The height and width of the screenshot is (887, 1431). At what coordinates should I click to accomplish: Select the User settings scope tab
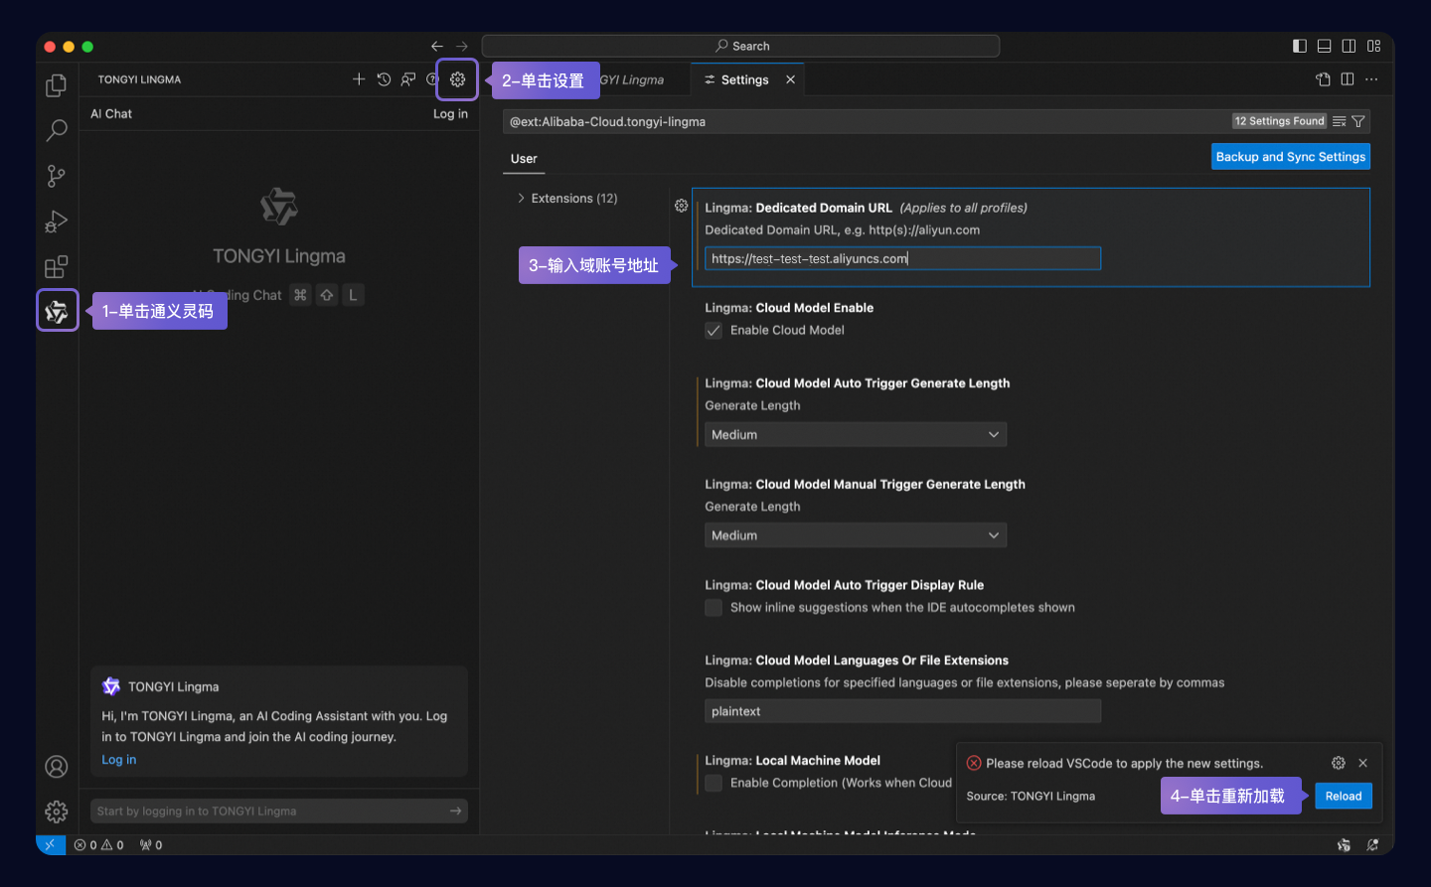tap(524, 159)
